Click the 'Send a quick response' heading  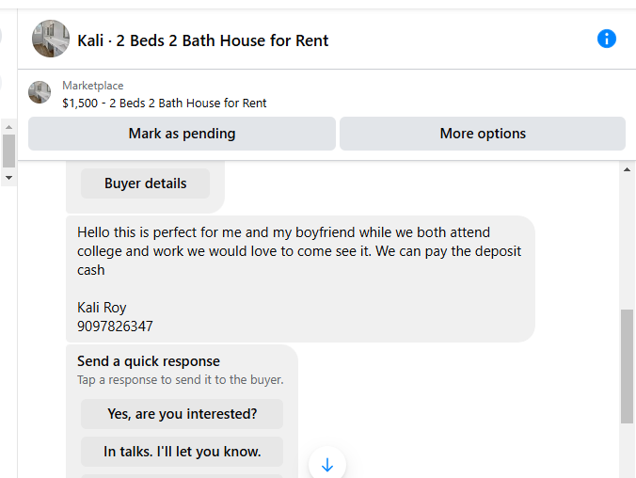pyautogui.click(x=149, y=361)
